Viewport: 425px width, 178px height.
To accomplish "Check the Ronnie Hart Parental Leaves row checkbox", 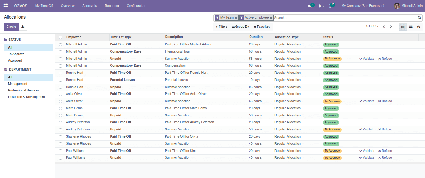I will (60, 80).
